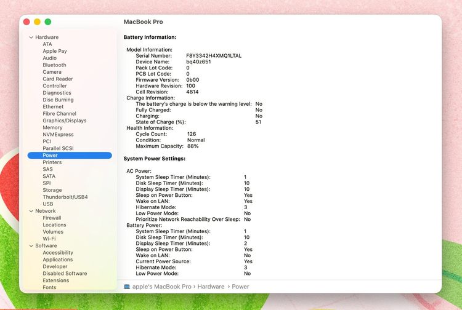This screenshot has width=462, height=310.
Task: Click Hardware in the path bar
Action: pos(211,287)
